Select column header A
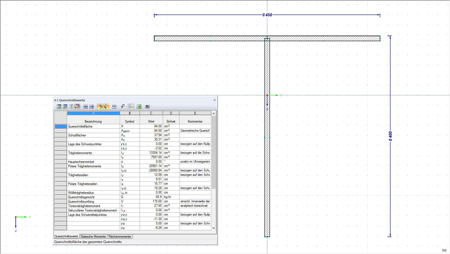 coord(93,113)
